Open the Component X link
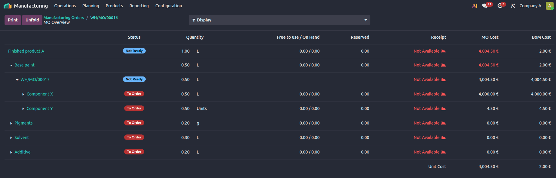 (40, 94)
